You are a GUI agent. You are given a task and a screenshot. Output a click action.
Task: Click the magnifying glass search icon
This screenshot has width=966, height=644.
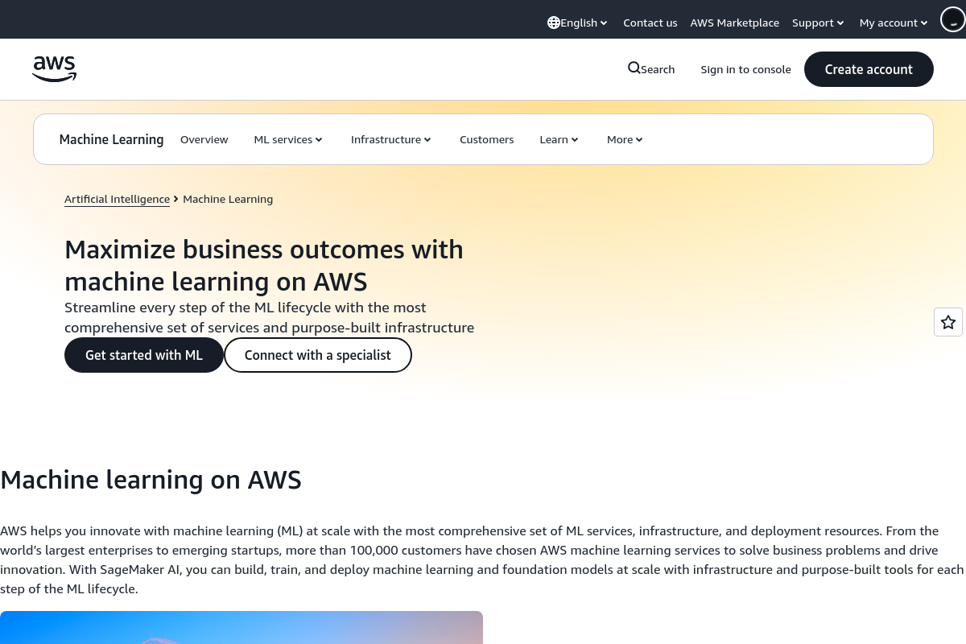point(634,68)
